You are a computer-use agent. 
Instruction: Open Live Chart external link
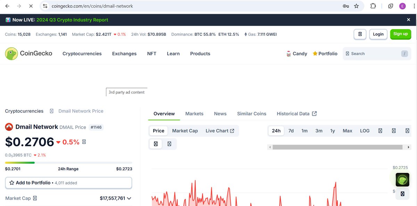[x=220, y=131]
